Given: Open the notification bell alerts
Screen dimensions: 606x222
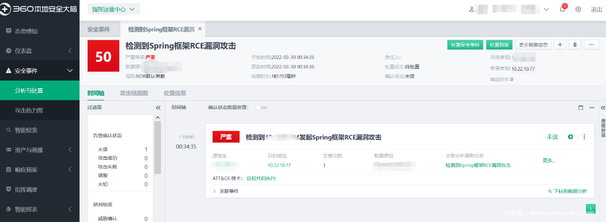Looking at the screenshot, I should [562, 9].
